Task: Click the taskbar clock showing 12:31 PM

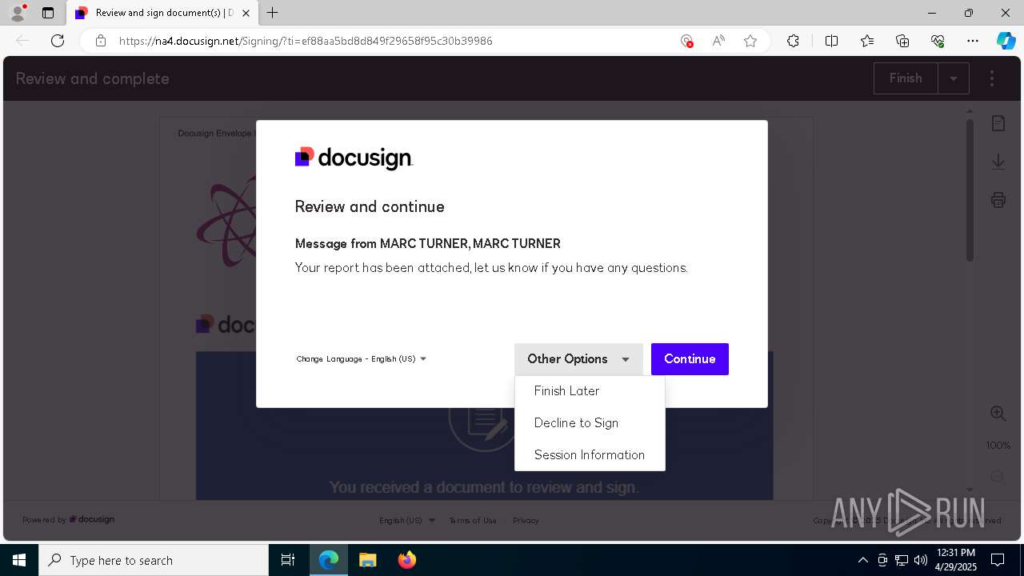Action: pos(955,560)
